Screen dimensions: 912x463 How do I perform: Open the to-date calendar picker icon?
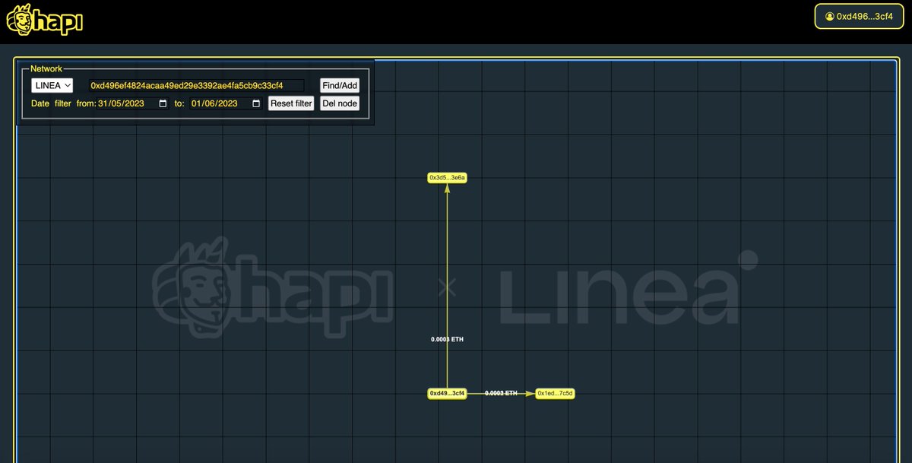[256, 103]
